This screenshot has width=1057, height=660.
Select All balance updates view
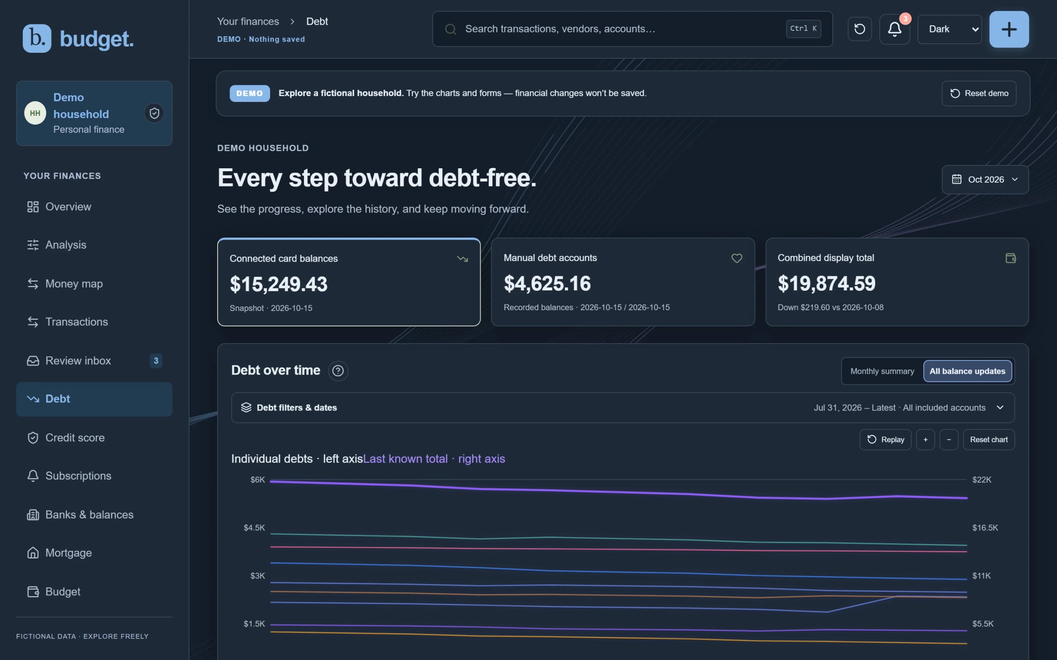pos(967,371)
